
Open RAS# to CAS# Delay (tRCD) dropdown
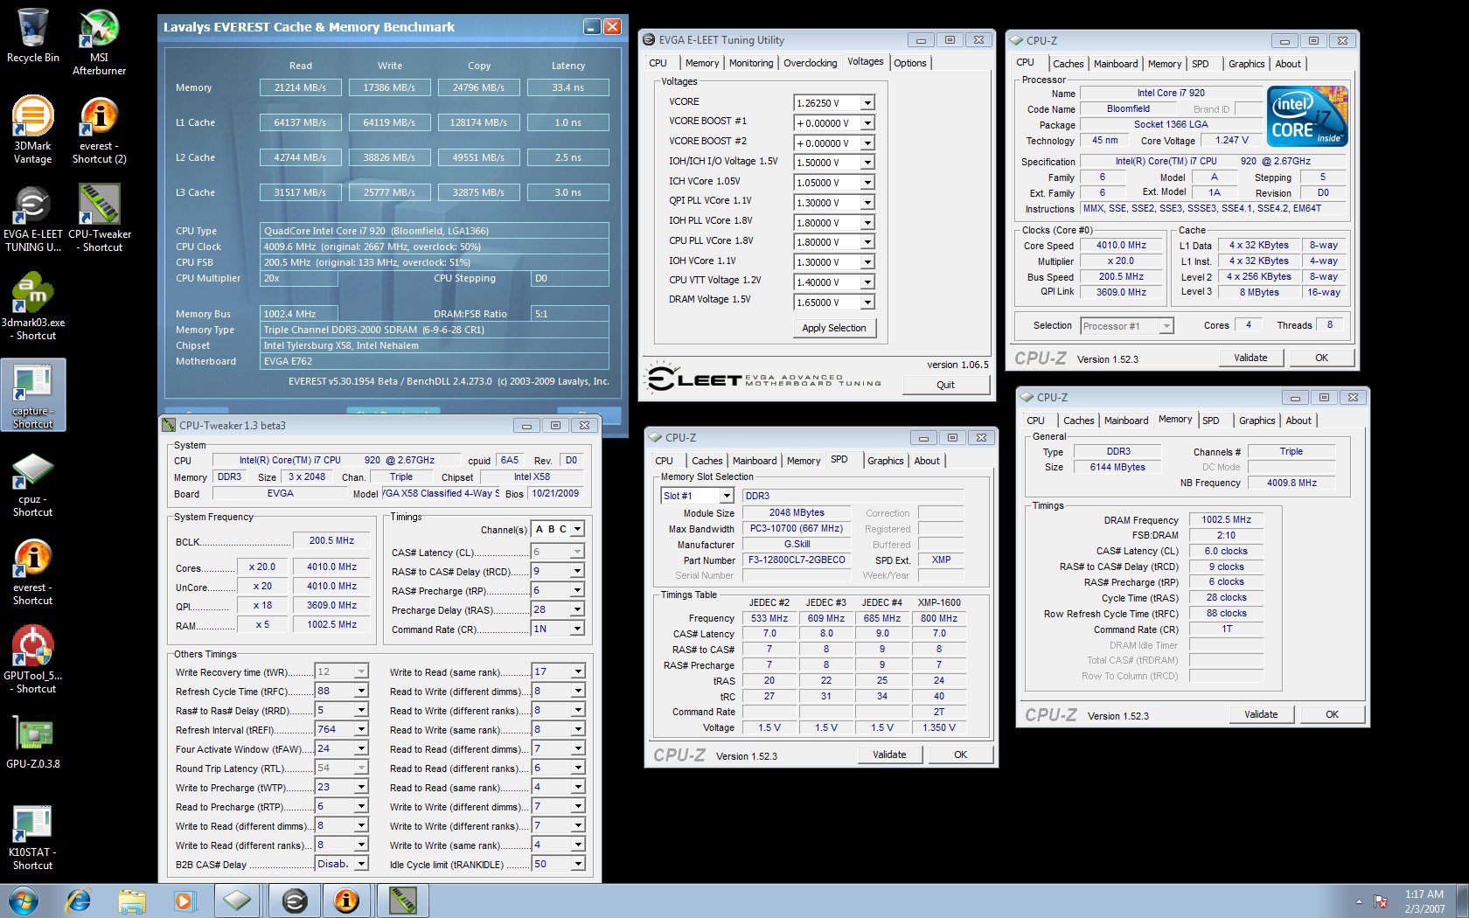(578, 571)
